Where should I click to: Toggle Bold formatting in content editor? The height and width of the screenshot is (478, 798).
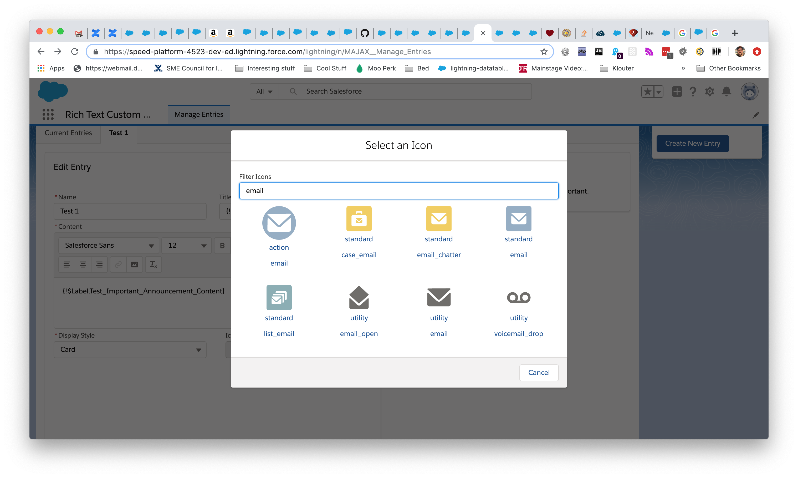point(222,246)
